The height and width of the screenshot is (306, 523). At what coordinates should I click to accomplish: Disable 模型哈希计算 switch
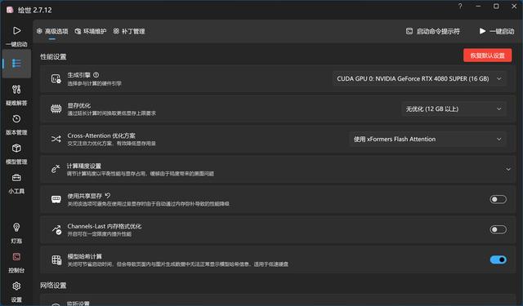[x=498, y=259]
